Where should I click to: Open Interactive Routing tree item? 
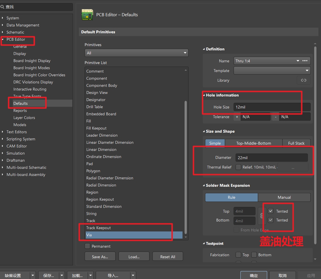coord(30,89)
